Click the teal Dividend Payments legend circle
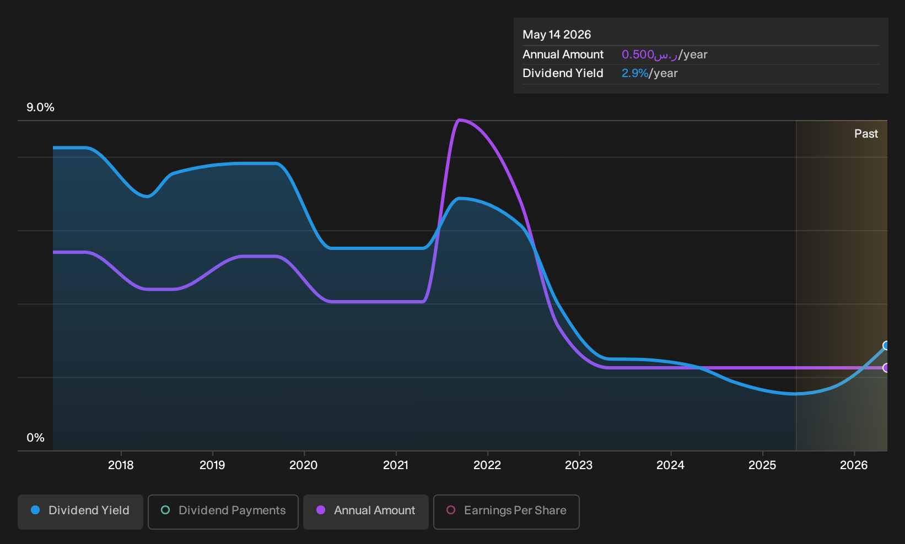The width and height of the screenshot is (905, 544). click(x=165, y=510)
